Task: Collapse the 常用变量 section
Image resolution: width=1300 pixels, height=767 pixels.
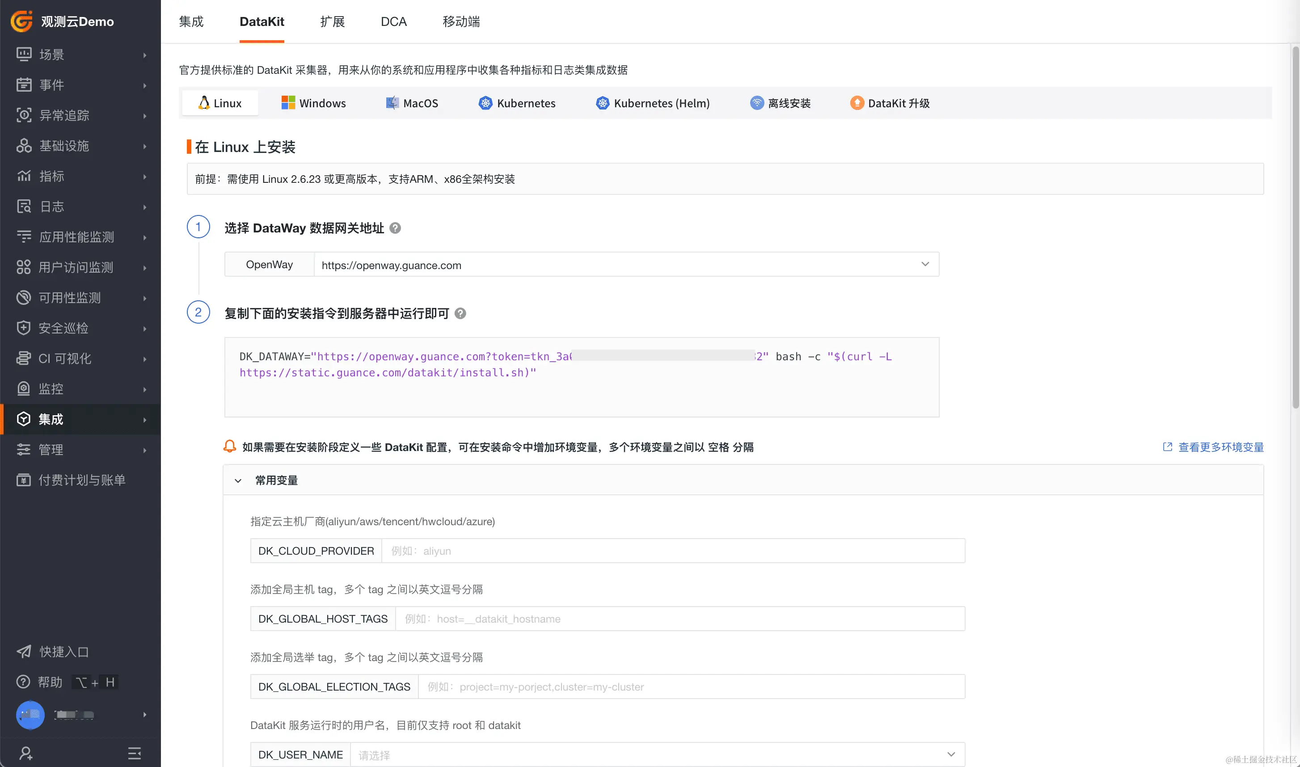Action: coord(238,480)
